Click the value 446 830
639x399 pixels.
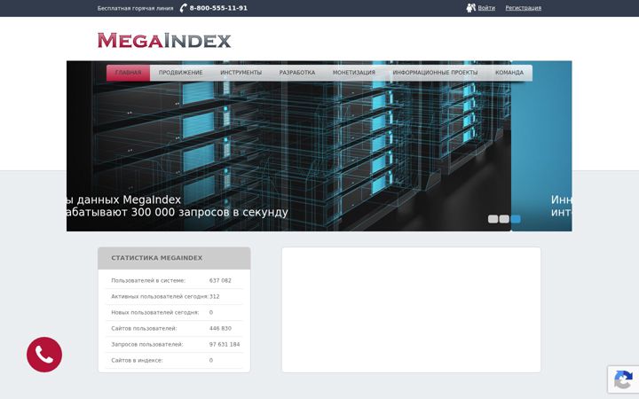point(220,328)
